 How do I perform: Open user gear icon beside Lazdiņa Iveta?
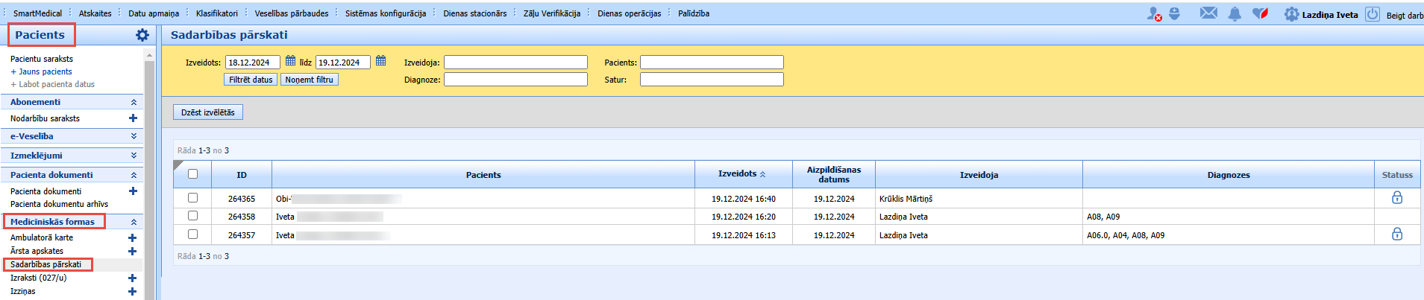(1291, 14)
